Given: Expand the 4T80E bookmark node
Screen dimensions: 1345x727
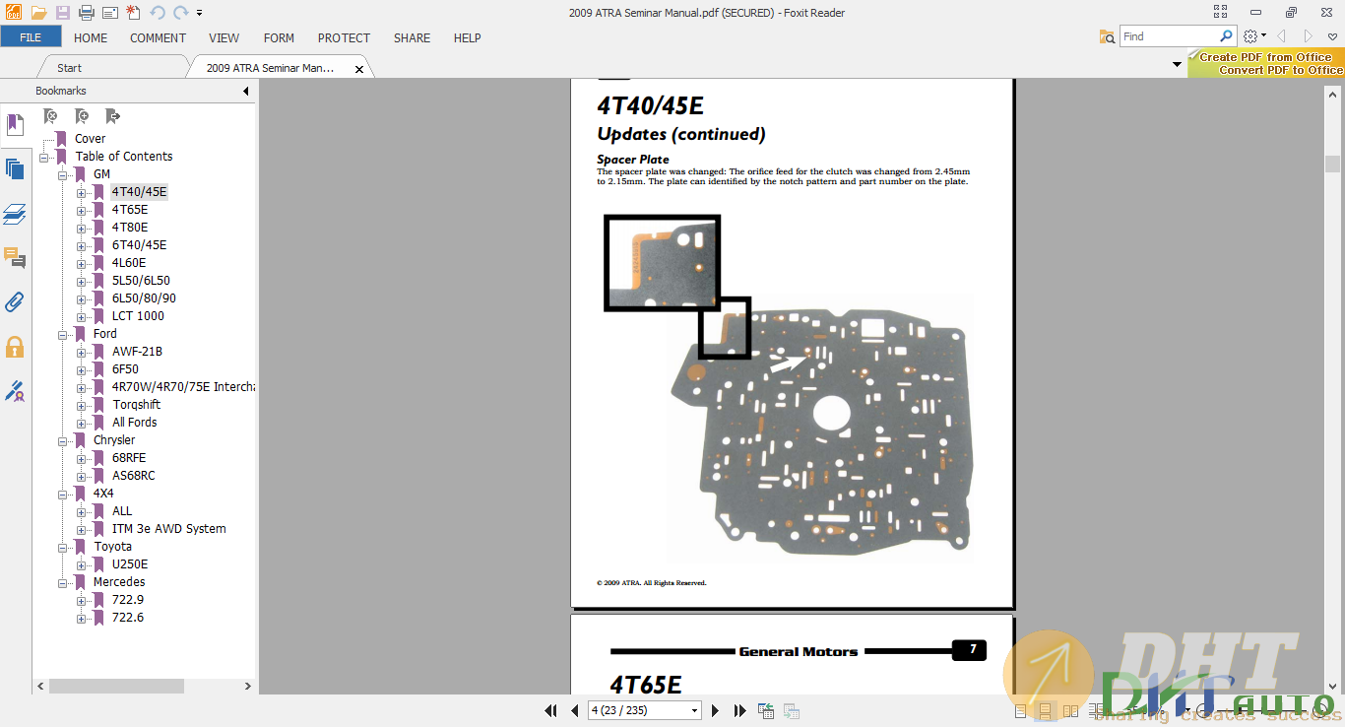Looking at the screenshot, I should tap(81, 228).
